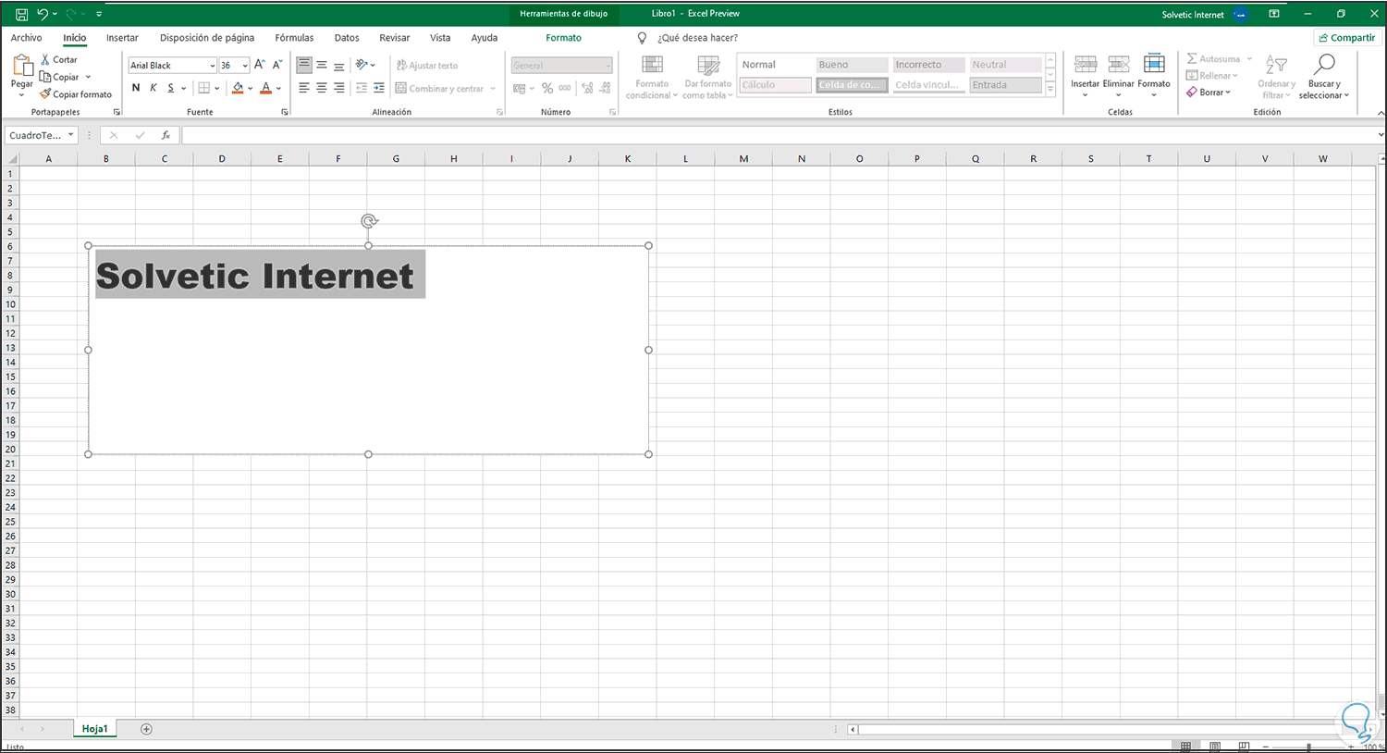Screen dimensions: 1387x753
Task: Click the insert function fx icon
Action: [166, 135]
